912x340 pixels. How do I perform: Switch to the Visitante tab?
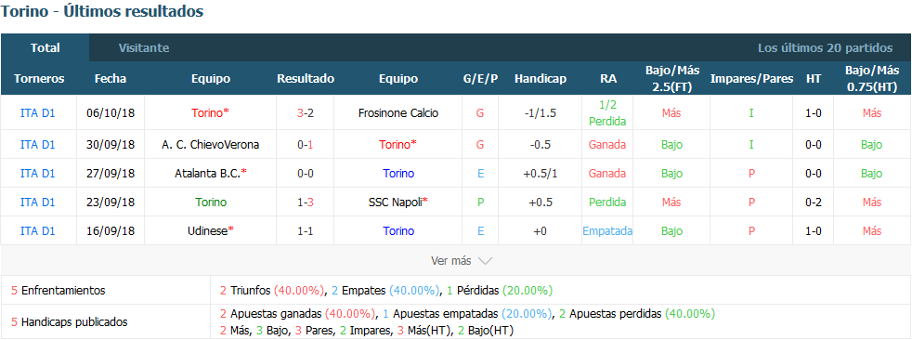[x=144, y=47]
